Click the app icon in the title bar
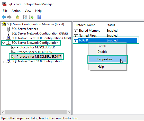Viewport: 144px width, 121px height. point(4,4)
